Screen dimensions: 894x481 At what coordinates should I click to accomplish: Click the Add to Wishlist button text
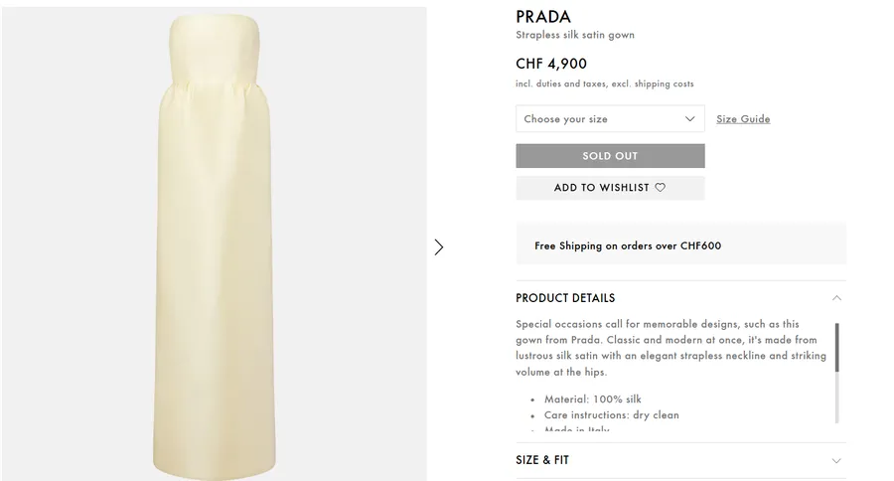(601, 188)
